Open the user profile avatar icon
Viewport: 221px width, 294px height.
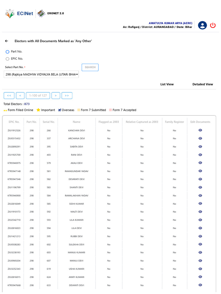coord(202,25)
